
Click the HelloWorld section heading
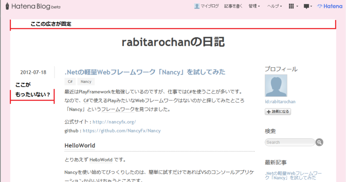click(x=80, y=146)
